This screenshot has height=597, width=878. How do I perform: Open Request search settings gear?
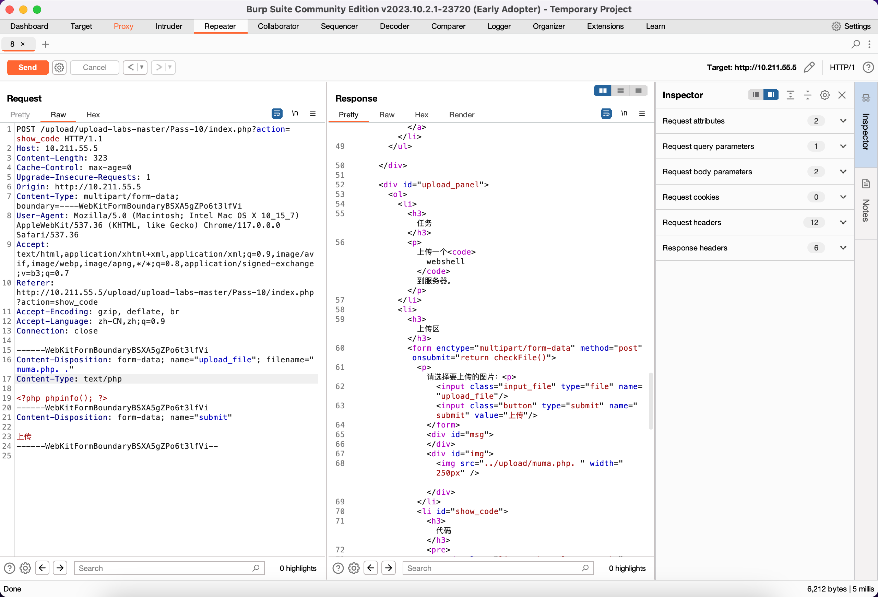[x=25, y=568]
